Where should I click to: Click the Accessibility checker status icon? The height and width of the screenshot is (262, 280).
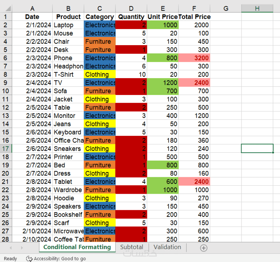click(29, 258)
